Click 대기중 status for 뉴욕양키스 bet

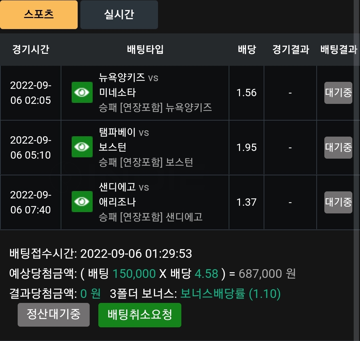338,93
